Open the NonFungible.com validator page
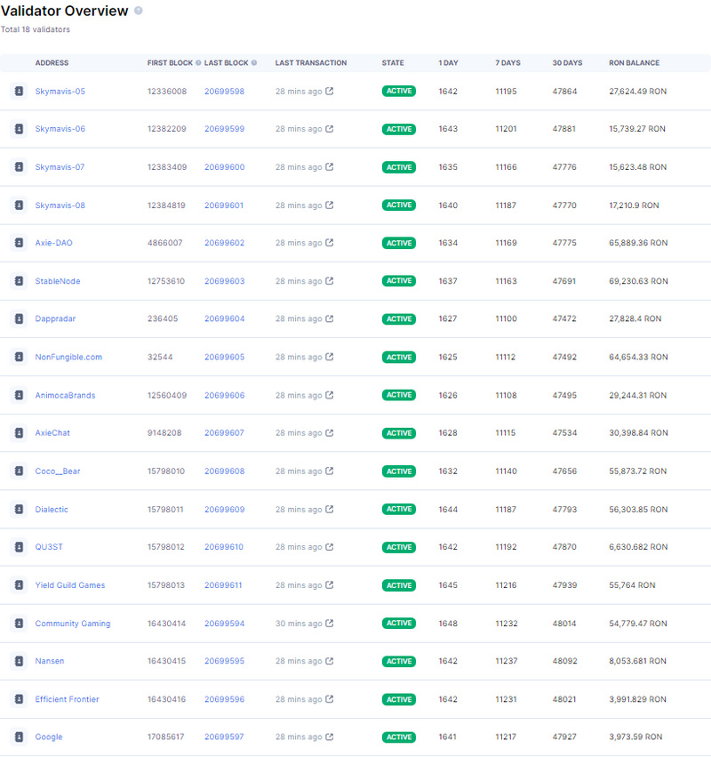The width and height of the screenshot is (711, 757). tap(68, 357)
